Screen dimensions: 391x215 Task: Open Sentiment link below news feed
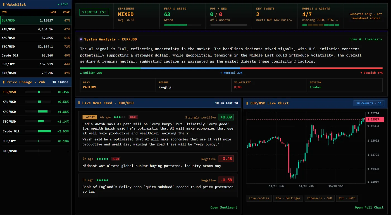click(224, 207)
